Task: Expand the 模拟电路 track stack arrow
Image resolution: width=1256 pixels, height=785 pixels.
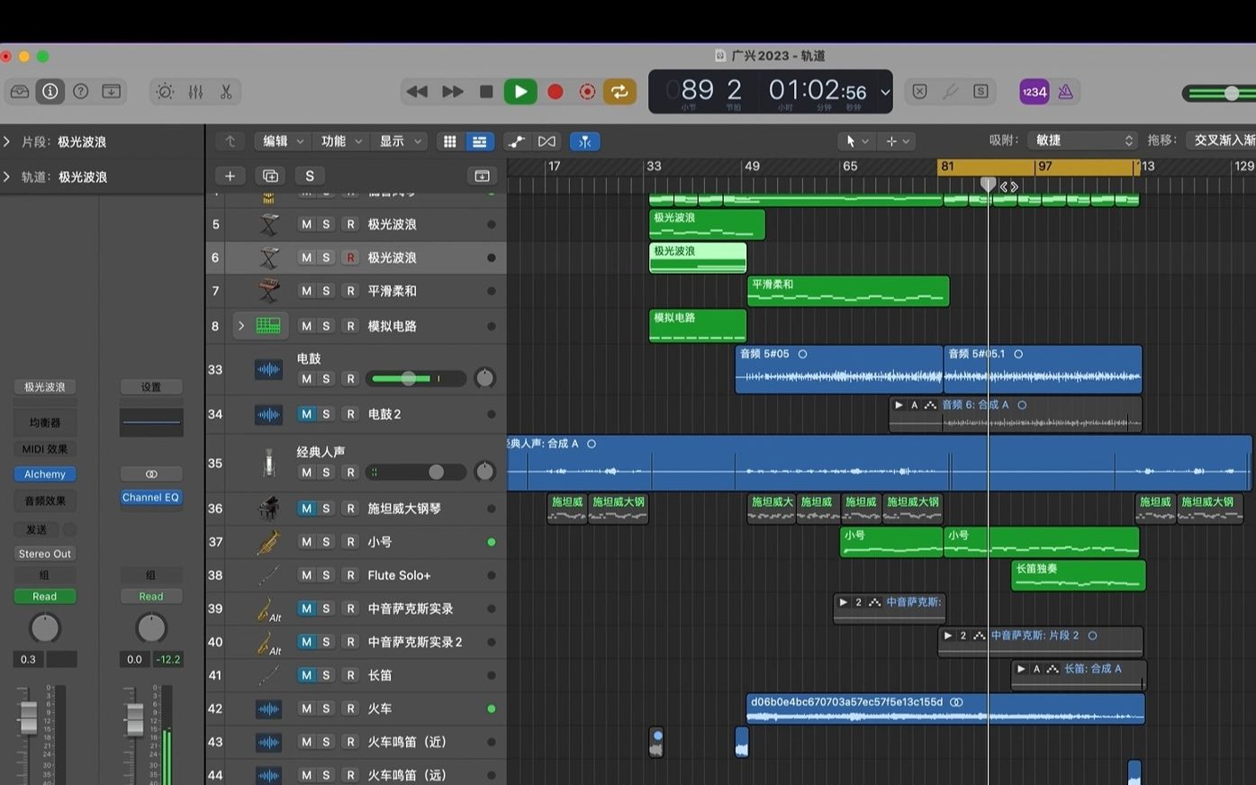Action: tap(241, 326)
